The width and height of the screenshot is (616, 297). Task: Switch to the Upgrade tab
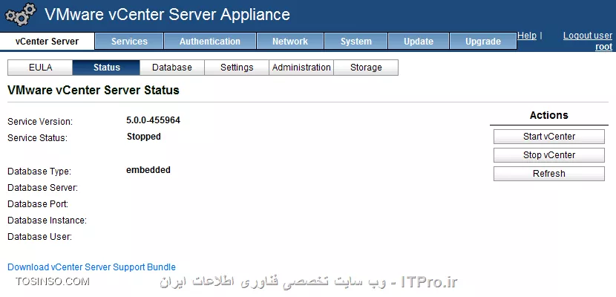coord(483,42)
